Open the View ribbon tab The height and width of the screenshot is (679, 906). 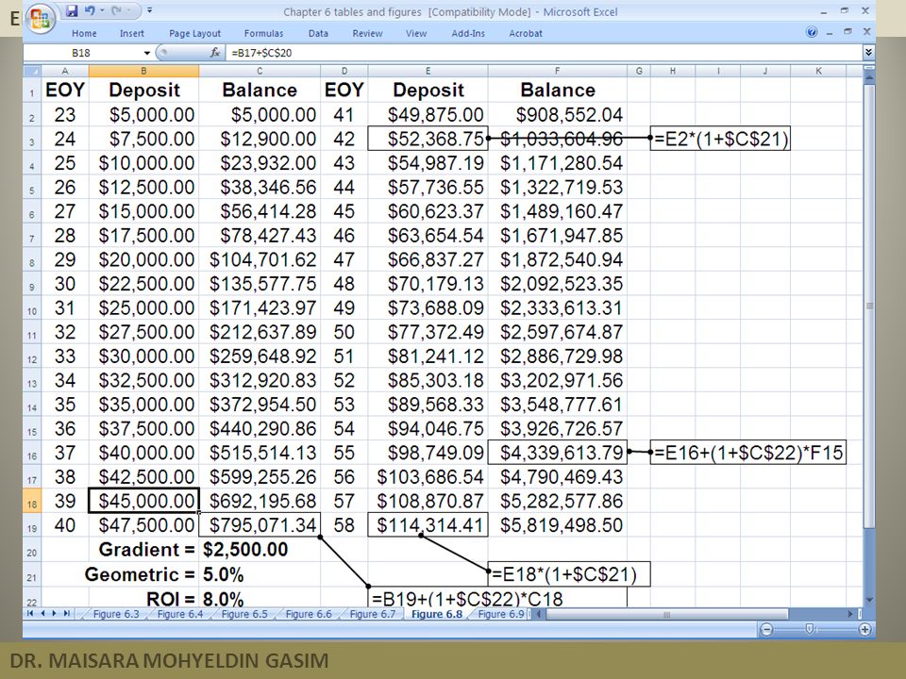[x=416, y=34]
